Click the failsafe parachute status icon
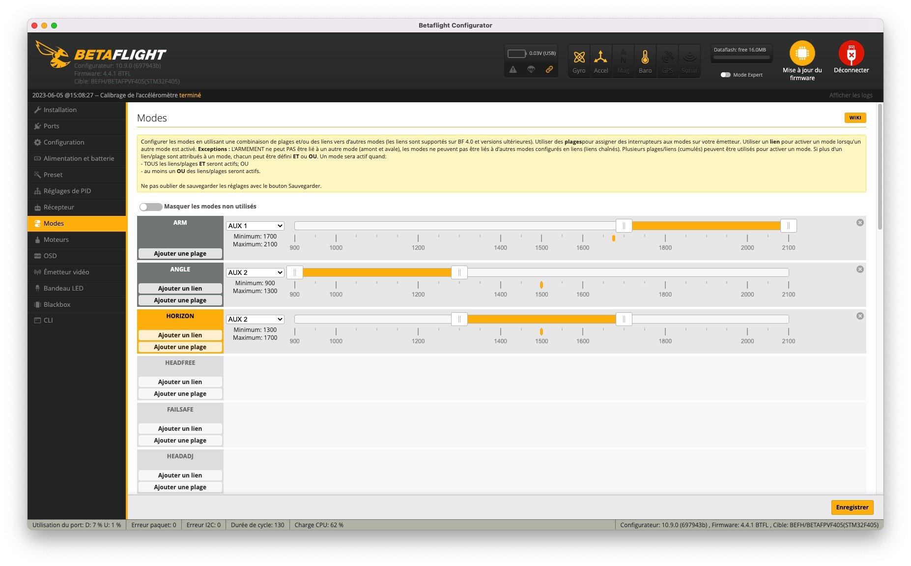 click(x=531, y=69)
